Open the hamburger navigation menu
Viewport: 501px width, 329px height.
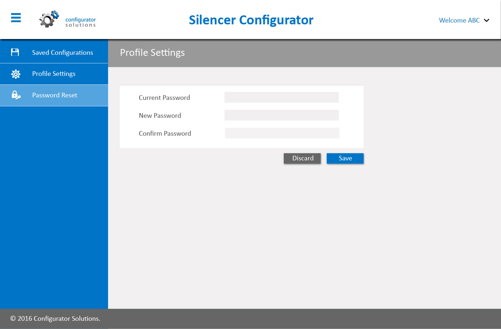coord(16,18)
